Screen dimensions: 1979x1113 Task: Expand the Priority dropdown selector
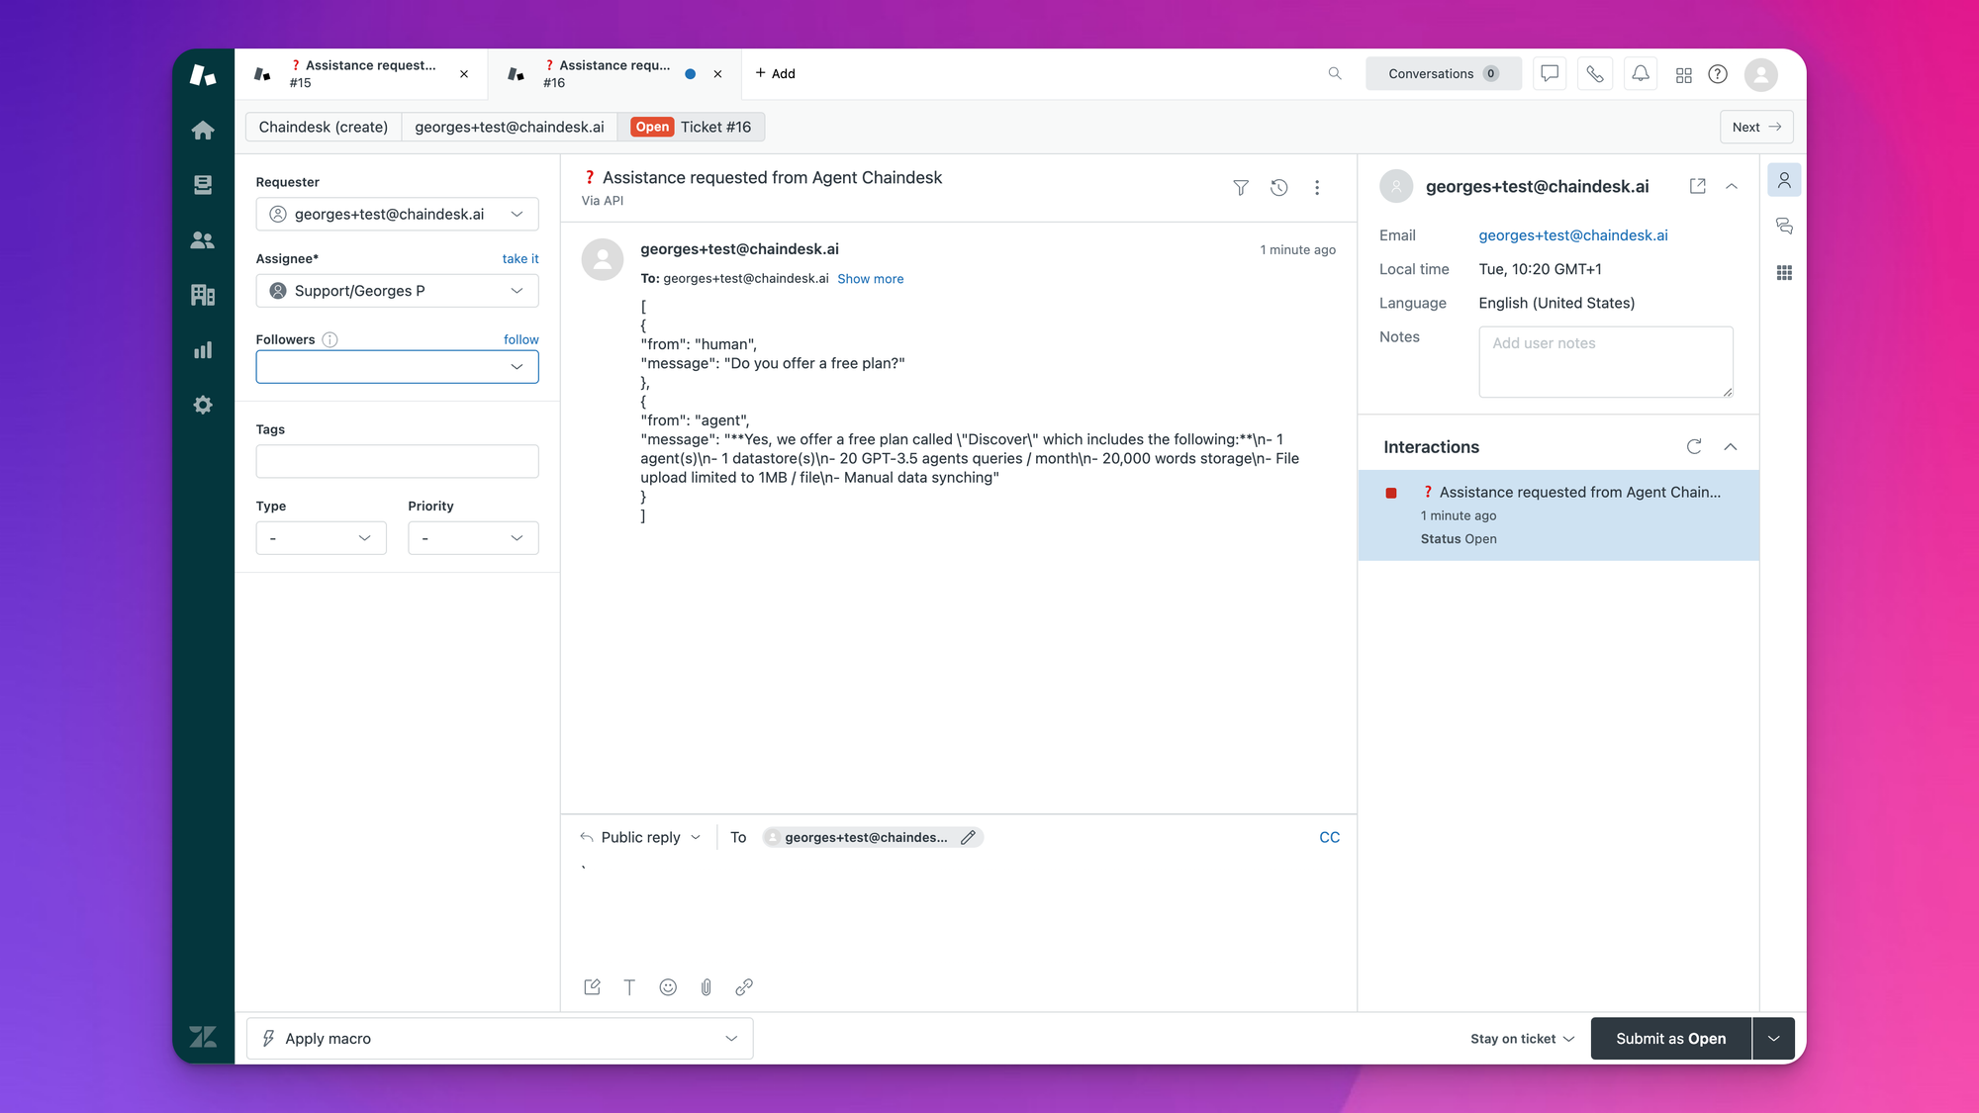click(473, 537)
